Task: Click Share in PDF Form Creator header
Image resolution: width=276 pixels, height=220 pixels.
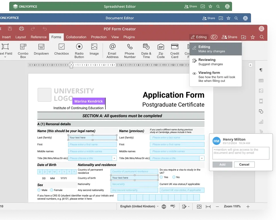Action: click(229, 37)
